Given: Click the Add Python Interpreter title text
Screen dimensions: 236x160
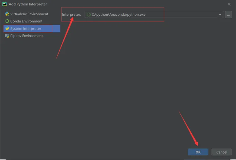Looking at the screenshot, I should pos(28,4).
